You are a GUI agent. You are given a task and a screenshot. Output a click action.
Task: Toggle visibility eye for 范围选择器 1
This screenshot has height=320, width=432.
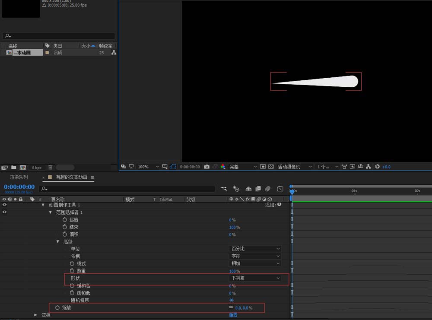[5, 212]
